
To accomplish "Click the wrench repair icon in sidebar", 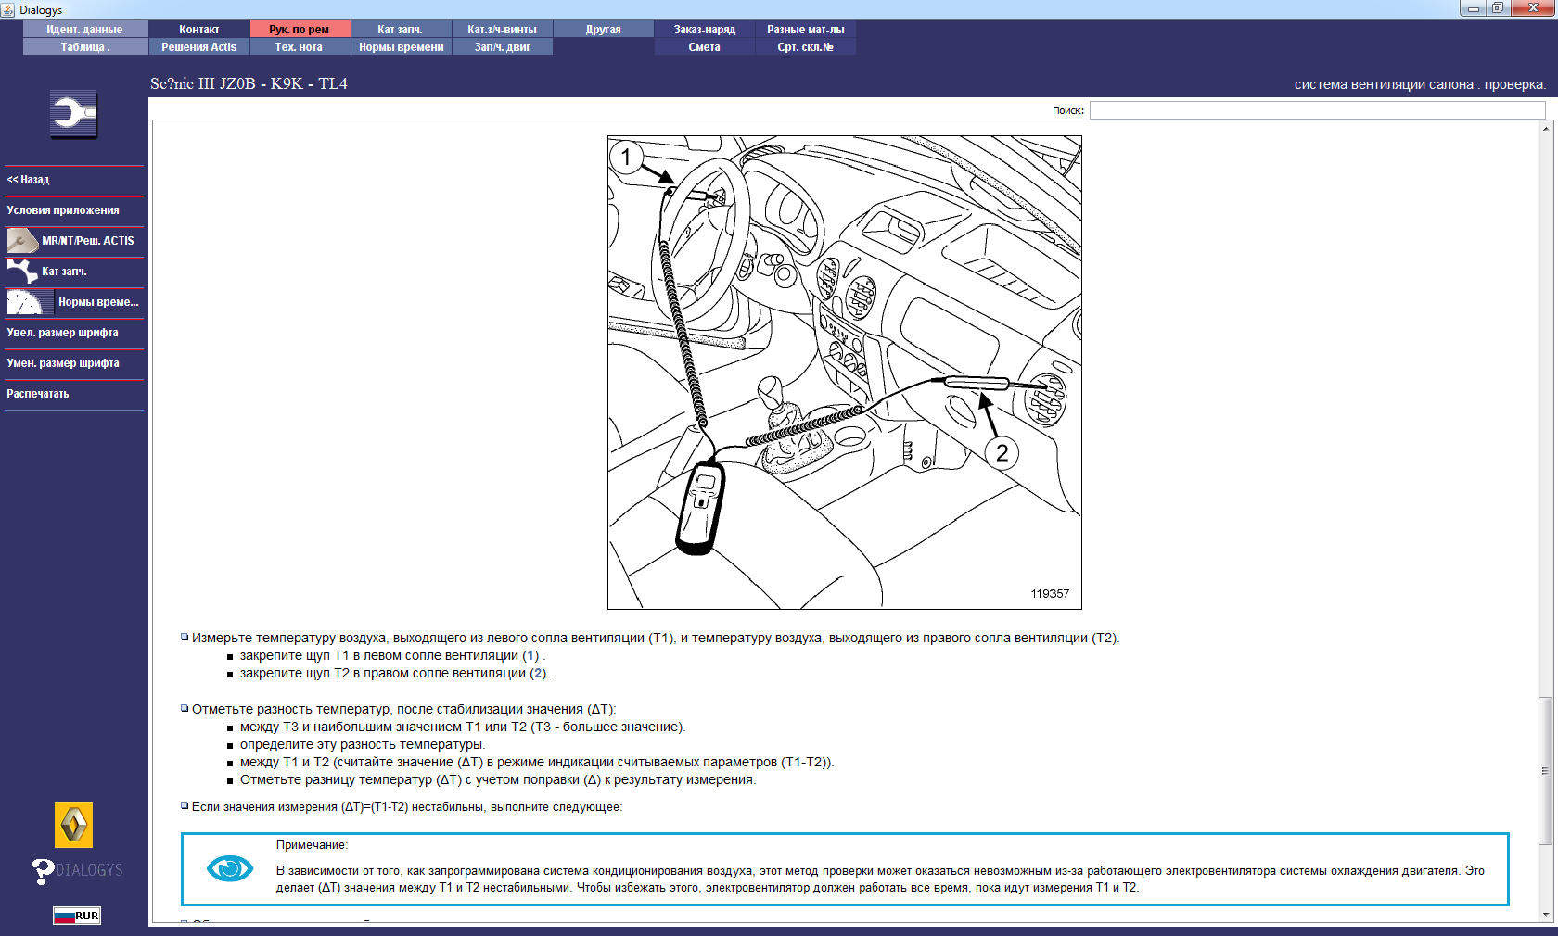I will click(73, 114).
